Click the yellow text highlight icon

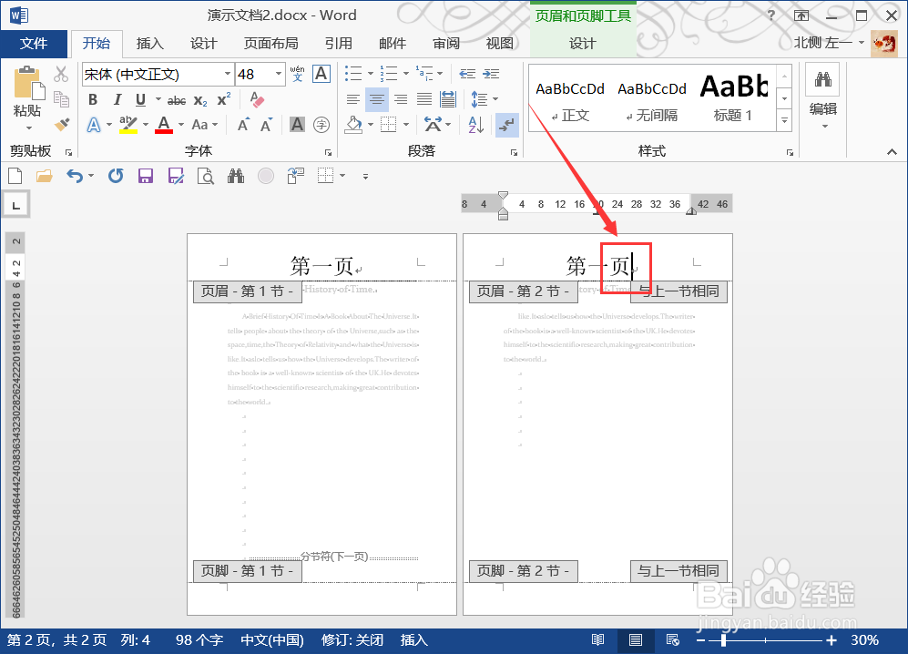click(127, 122)
